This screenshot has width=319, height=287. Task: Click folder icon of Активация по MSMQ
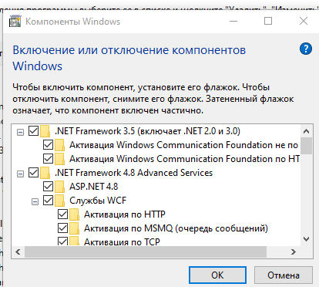[74, 228]
